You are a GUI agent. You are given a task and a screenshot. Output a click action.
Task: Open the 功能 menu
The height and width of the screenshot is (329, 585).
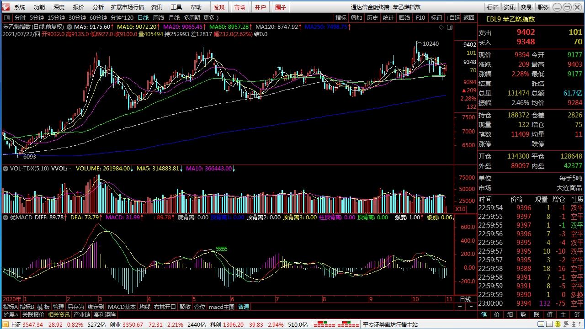pyautogui.click(x=39, y=7)
